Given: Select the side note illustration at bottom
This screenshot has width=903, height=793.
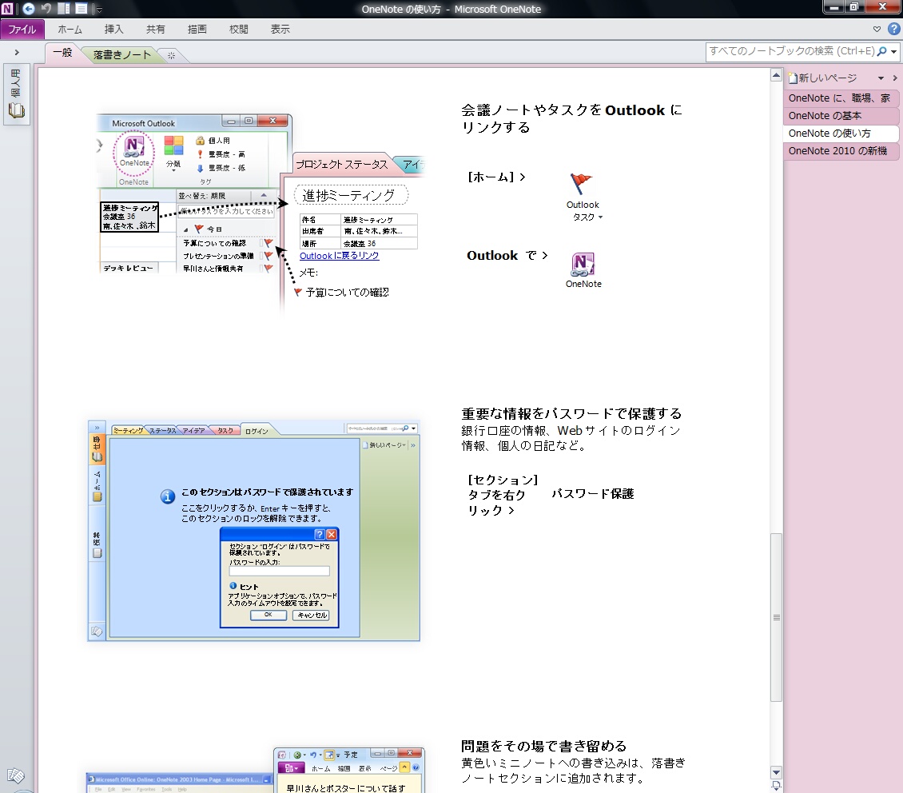Looking at the screenshot, I should click(x=255, y=770).
